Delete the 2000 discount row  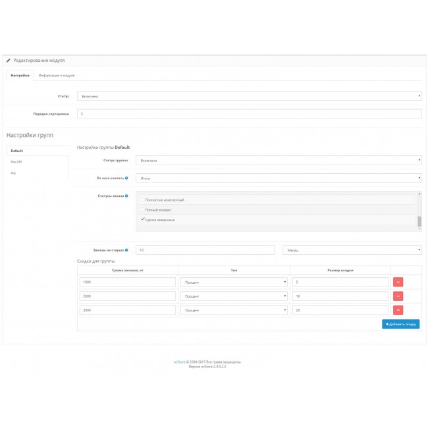398,296
